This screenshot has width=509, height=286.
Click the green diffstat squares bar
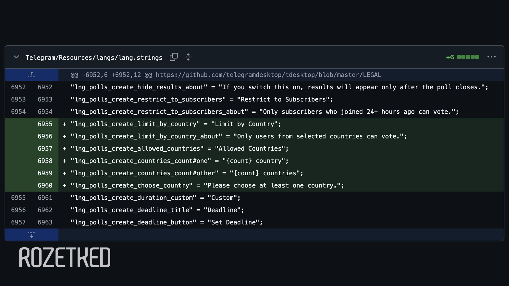(468, 57)
